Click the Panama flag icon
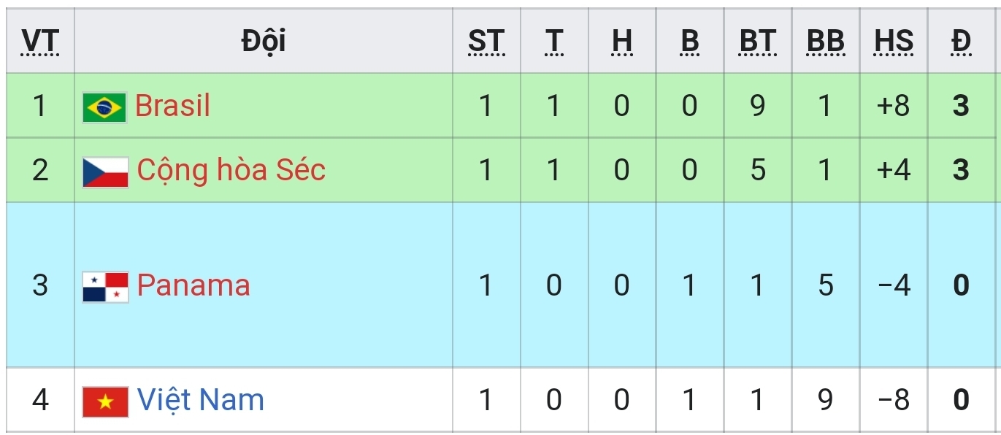This screenshot has width=1001, height=435. coord(105,286)
